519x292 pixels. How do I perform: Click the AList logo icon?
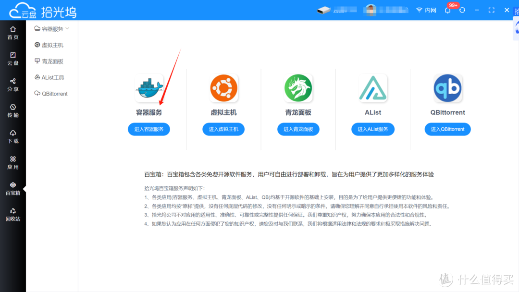click(x=373, y=88)
